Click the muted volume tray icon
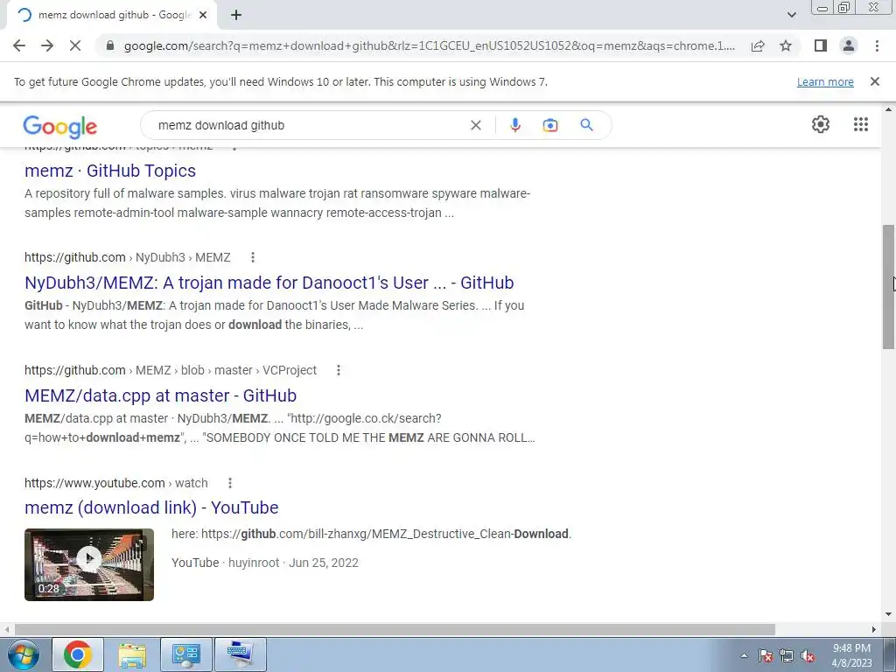 click(808, 655)
